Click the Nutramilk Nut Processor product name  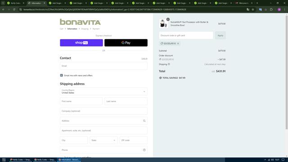[x=189, y=23]
